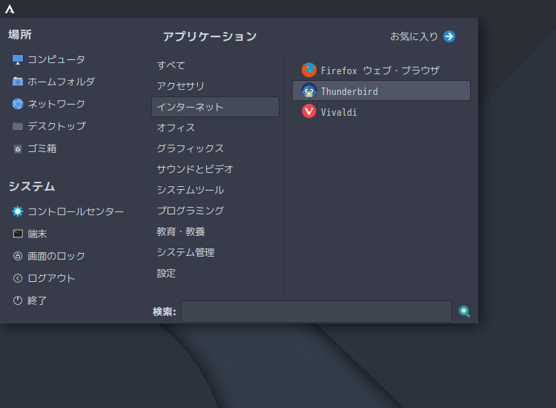556x408 pixels.
Task: Switch to お気に入り favorites view
Action: point(423,36)
